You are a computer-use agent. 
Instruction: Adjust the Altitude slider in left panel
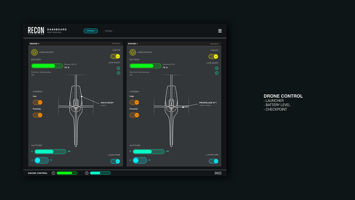pos(50,152)
